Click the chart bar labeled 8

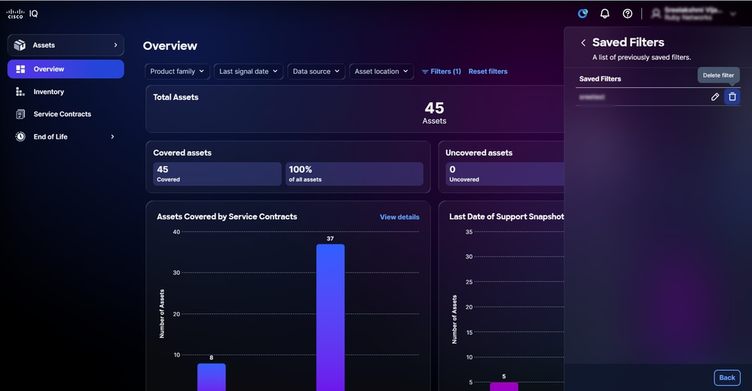click(212, 377)
